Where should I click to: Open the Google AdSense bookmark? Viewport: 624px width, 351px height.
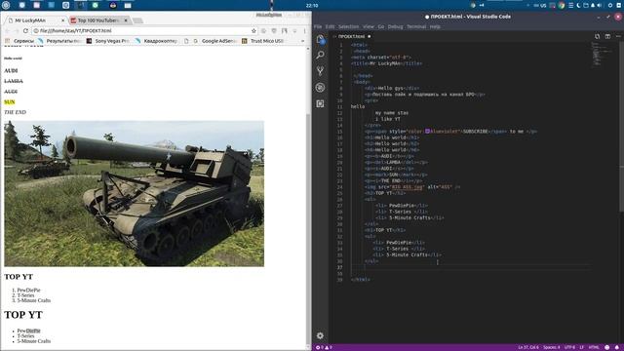[x=215, y=41]
